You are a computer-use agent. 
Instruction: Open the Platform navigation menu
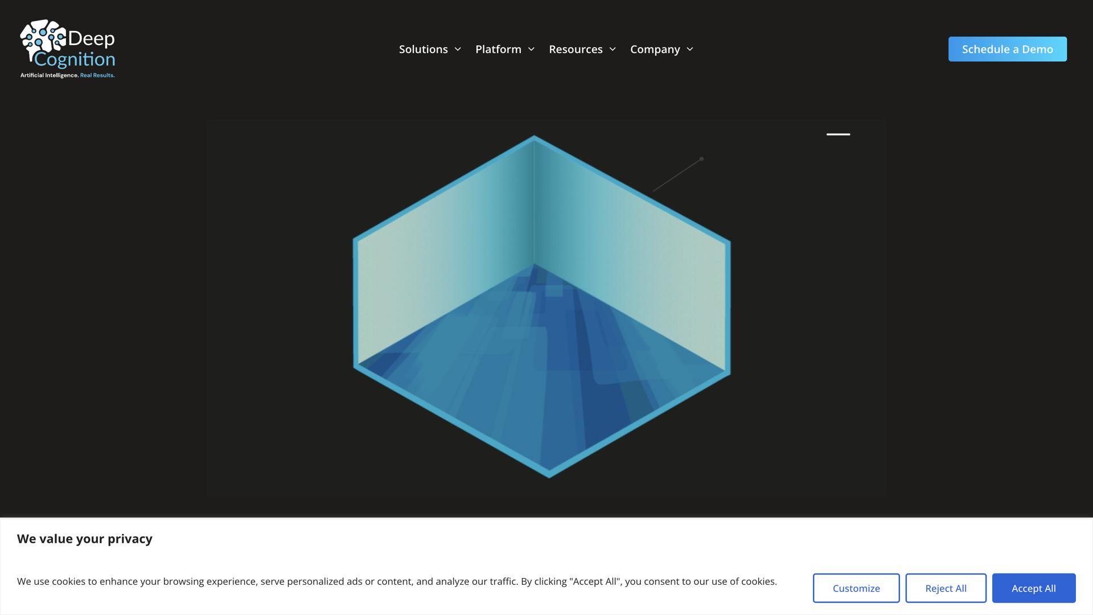point(498,49)
